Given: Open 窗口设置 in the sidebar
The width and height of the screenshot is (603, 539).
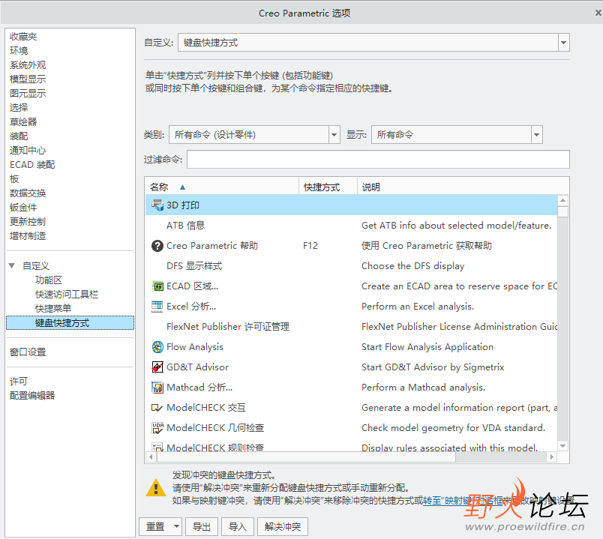Looking at the screenshot, I should (28, 352).
